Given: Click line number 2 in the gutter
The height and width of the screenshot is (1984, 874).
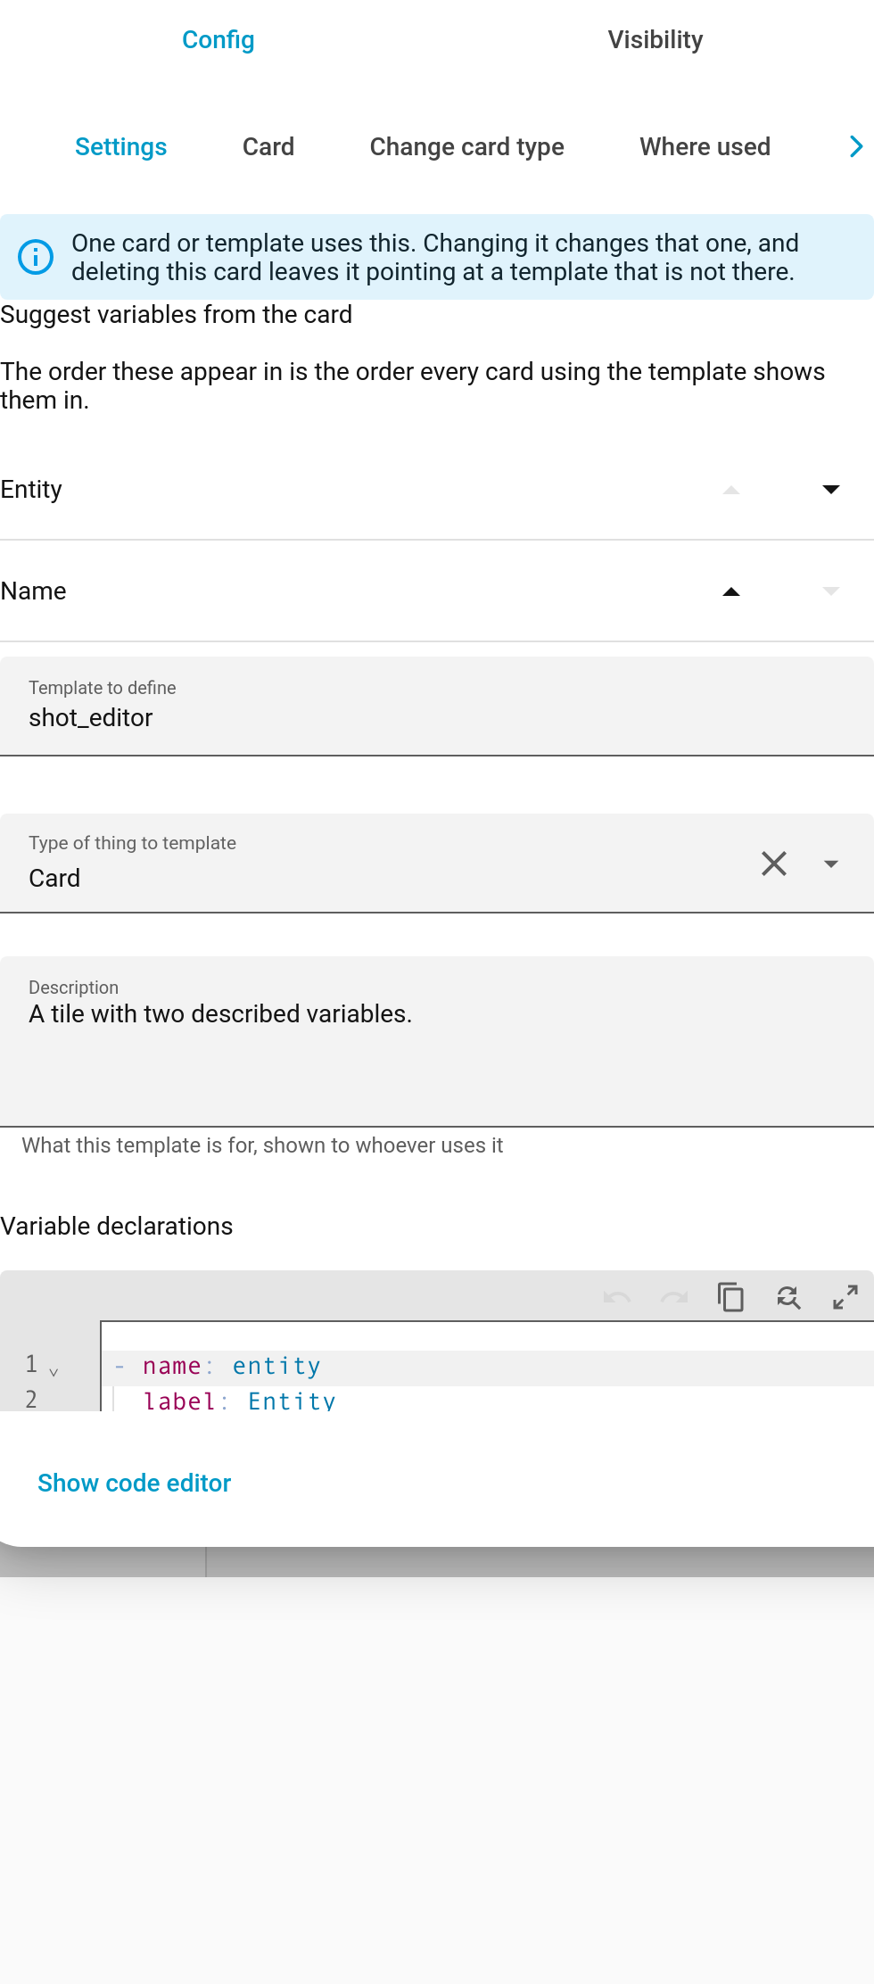Looking at the screenshot, I should click(31, 1399).
